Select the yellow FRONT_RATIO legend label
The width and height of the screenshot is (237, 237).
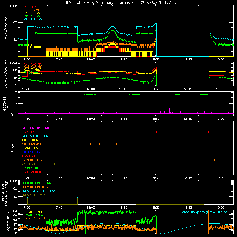[34, 212]
